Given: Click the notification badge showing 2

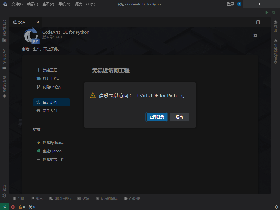Looking at the screenshot, I should point(239,4).
